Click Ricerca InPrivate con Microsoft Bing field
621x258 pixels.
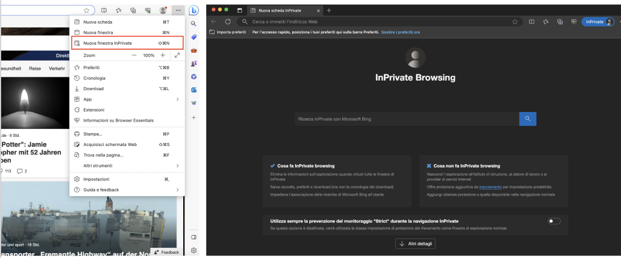407,119
